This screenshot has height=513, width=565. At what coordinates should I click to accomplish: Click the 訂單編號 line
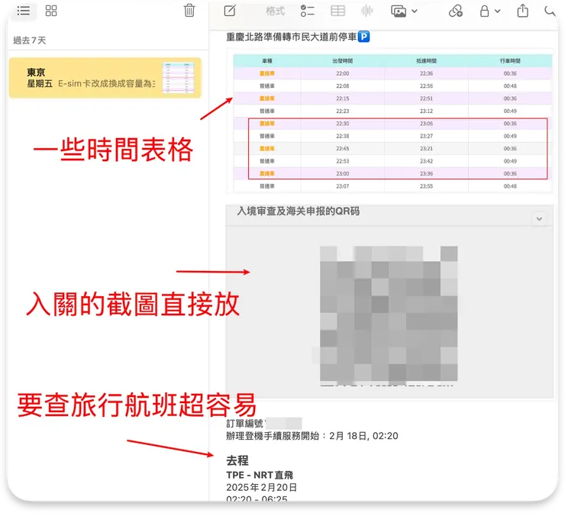(263, 423)
